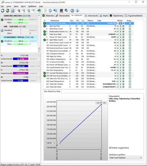Open the Nézet menu
The height and width of the screenshot is (166, 147).
16,6
